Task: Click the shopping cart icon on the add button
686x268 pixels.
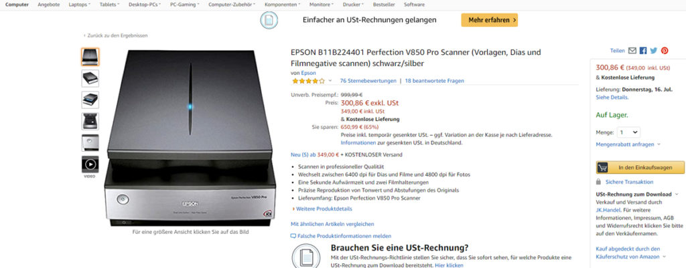Action: click(x=602, y=167)
